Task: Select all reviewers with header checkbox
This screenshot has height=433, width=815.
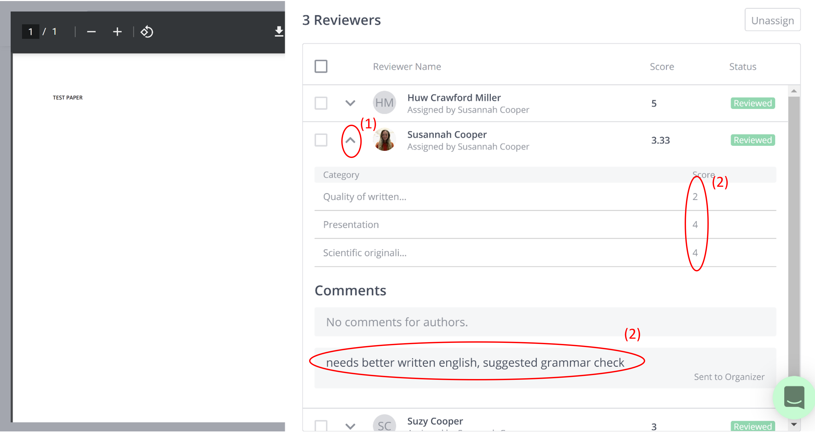Action: pyautogui.click(x=321, y=67)
